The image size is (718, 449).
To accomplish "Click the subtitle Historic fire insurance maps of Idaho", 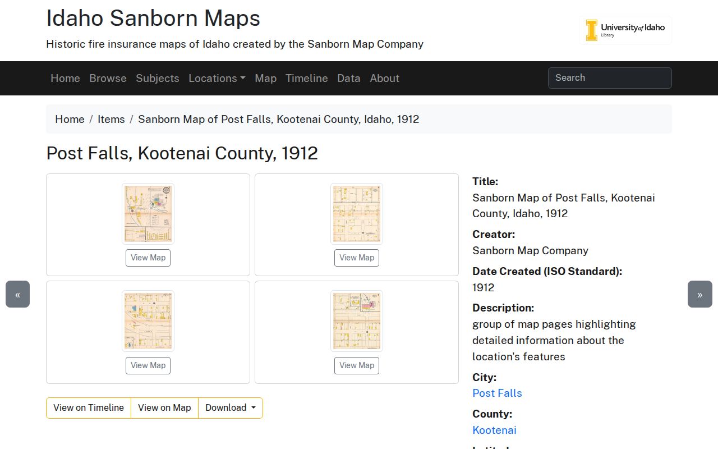I will pyautogui.click(x=234, y=44).
